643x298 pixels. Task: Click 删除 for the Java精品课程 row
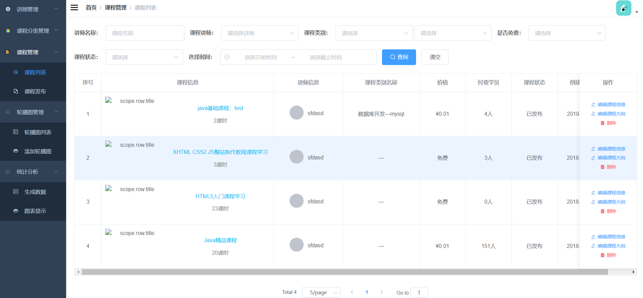(x=608, y=255)
